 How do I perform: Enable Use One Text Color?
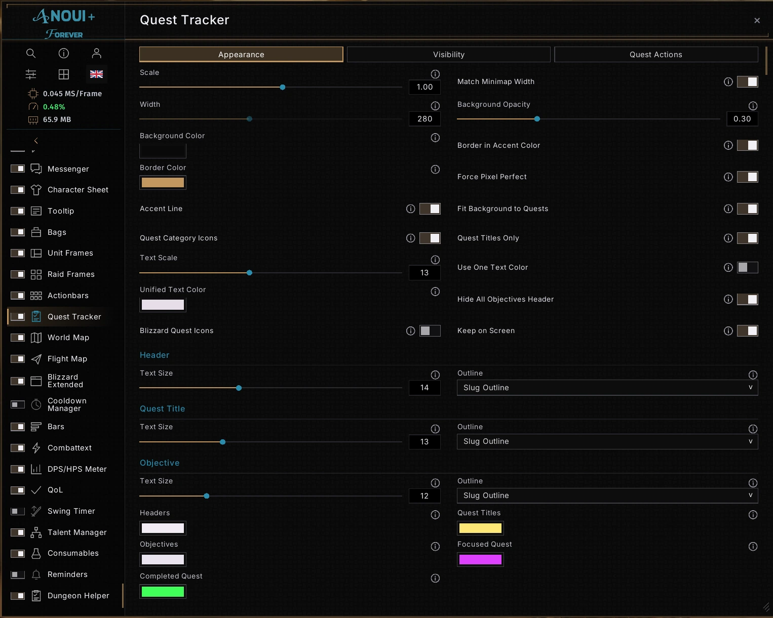coord(747,268)
